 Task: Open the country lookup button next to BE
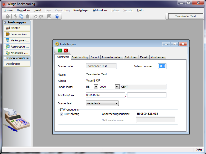(x=96, y=87)
